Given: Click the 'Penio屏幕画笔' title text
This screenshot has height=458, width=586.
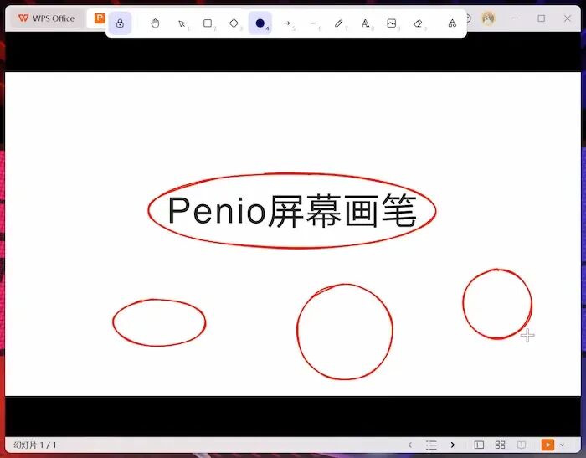Looking at the screenshot, I should 292,211.
